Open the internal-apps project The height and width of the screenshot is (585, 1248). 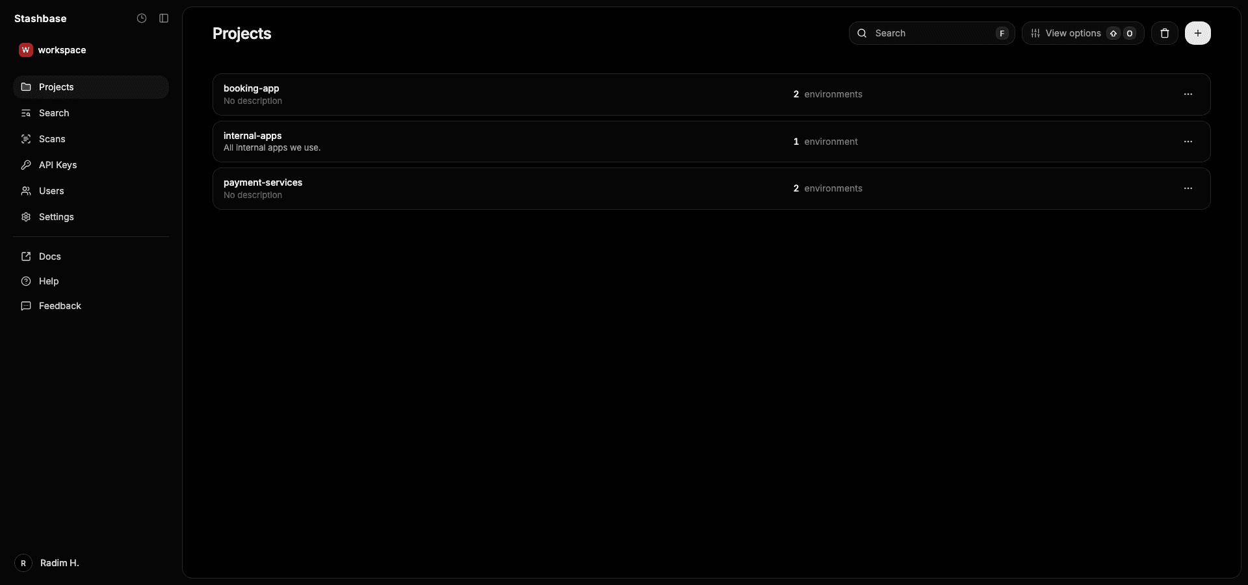pos(711,142)
